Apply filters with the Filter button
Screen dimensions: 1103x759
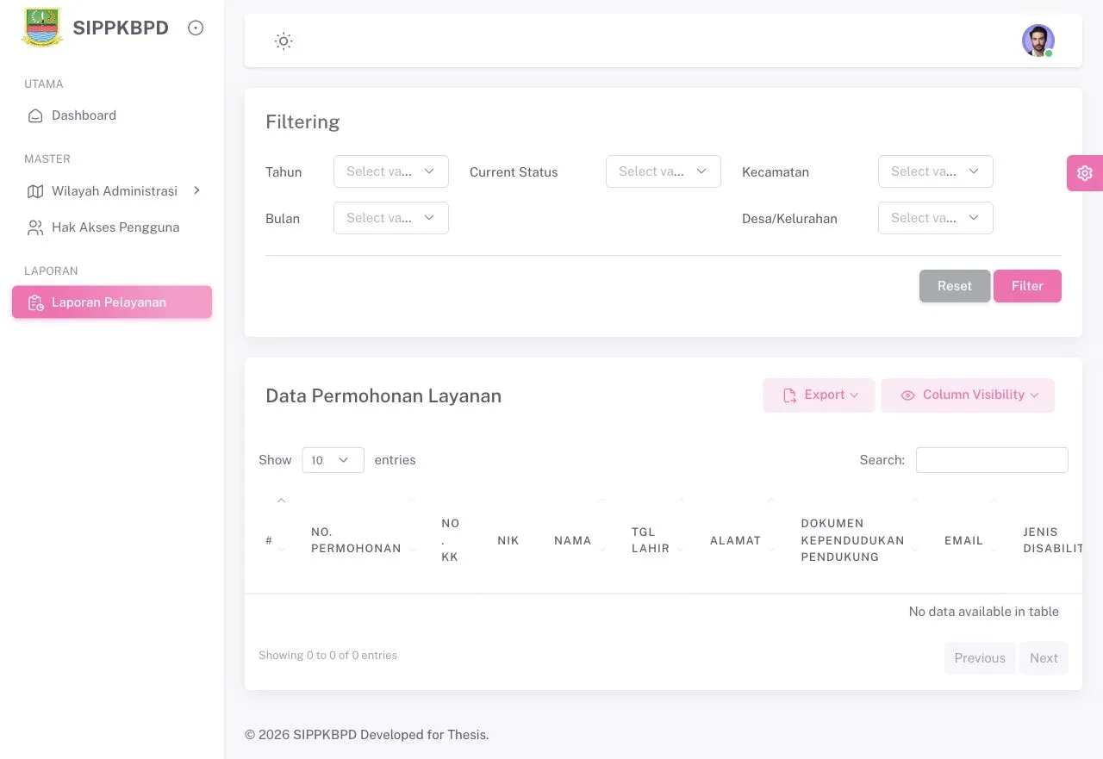click(1027, 286)
